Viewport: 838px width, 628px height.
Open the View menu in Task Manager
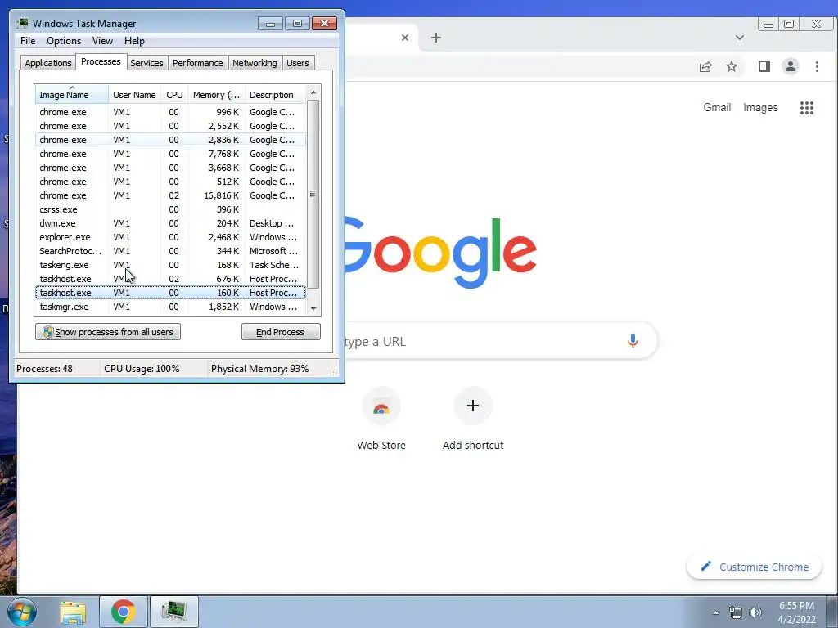click(x=102, y=41)
